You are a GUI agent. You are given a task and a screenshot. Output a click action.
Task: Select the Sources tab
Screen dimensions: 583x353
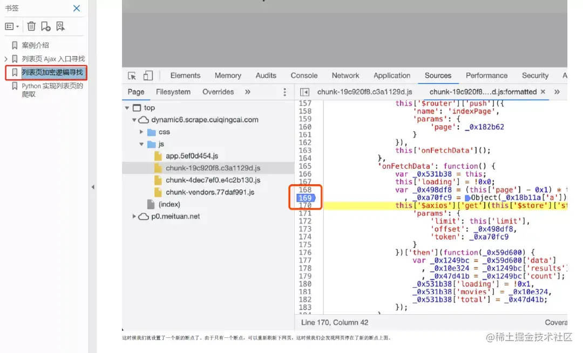pyautogui.click(x=438, y=75)
